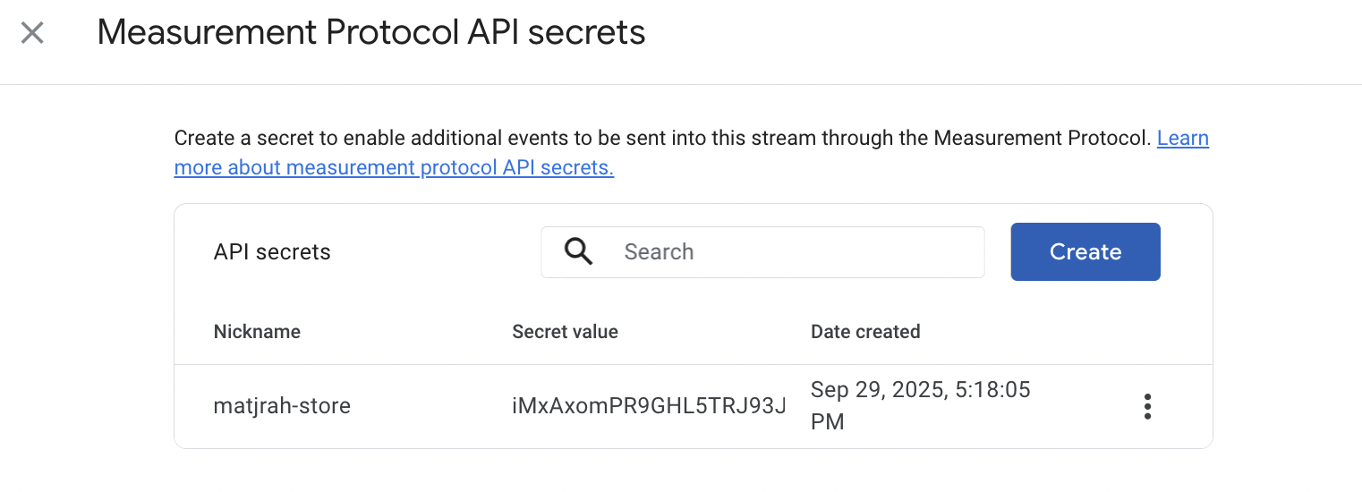Create a new API secret

[x=1085, y=252]
